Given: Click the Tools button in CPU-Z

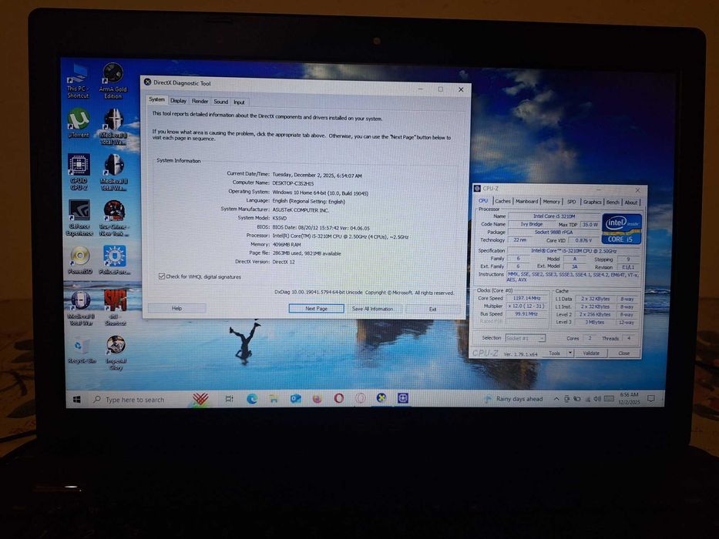Looking at the screenshot, I should tap(554, 353).
